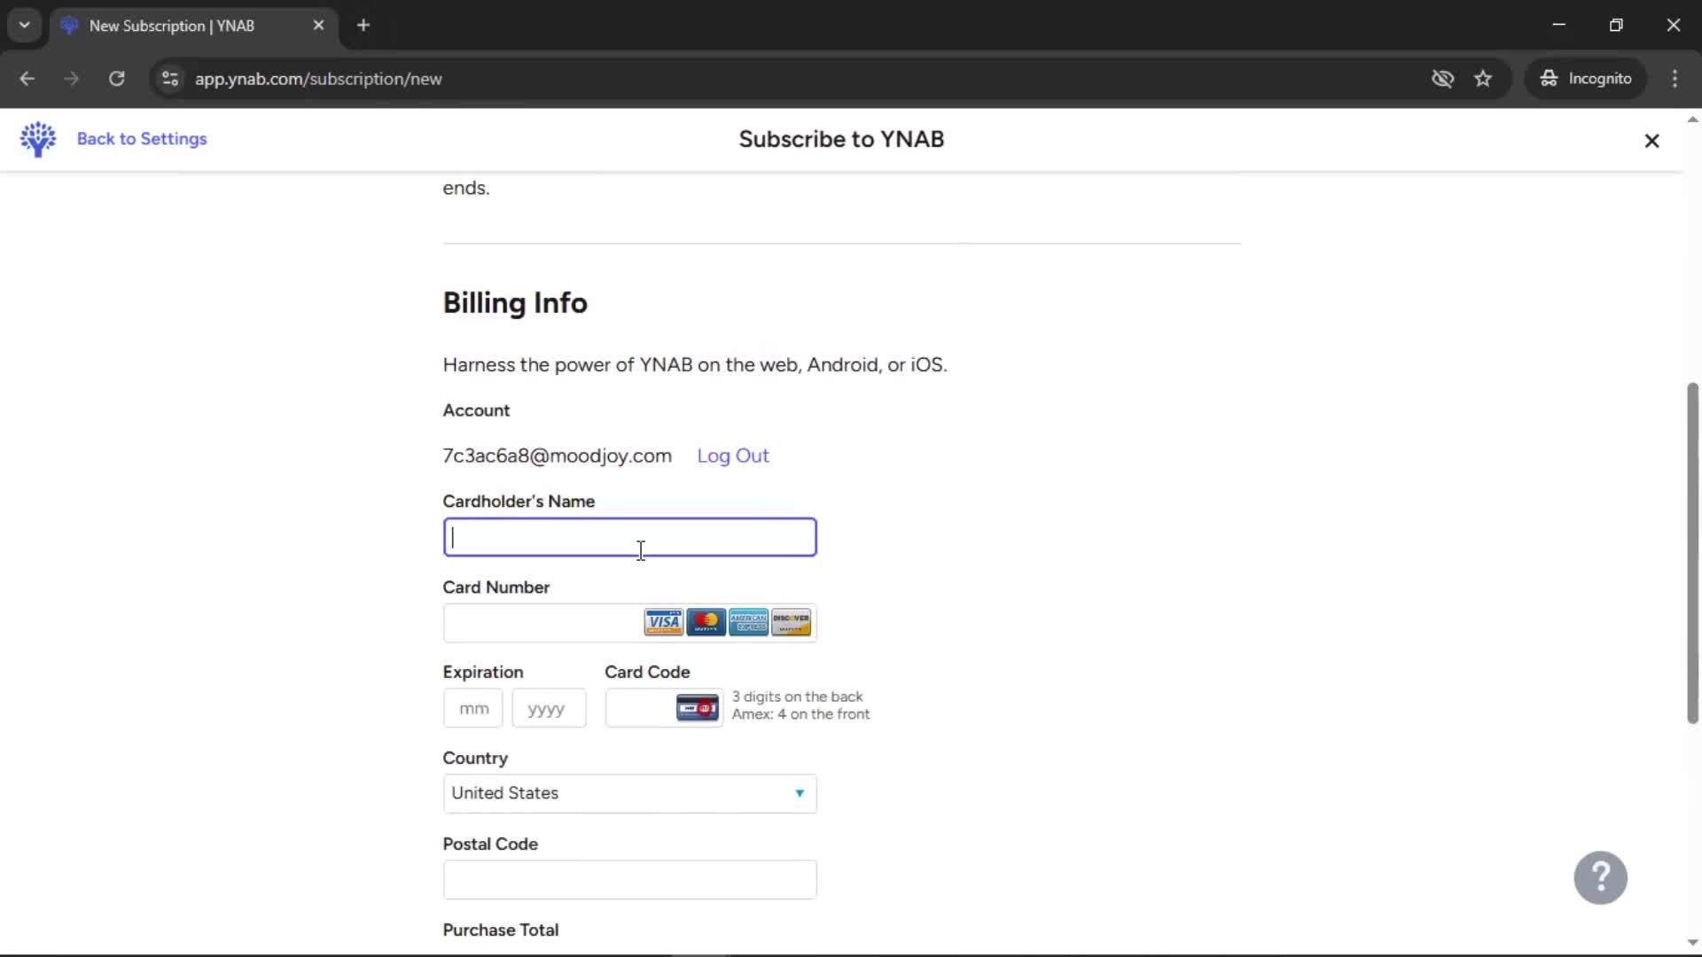Screen dimensions: 1702x957
Task: Open a new browser tab
Action: pyautogui.click(x=363, y=26)
